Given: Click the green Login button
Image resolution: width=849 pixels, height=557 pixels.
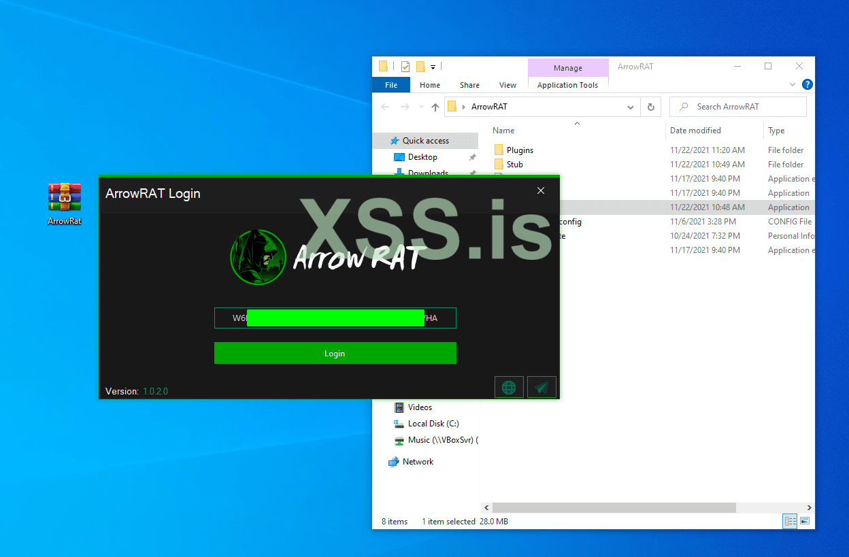Looking at the screenshot, I should 335,353.
